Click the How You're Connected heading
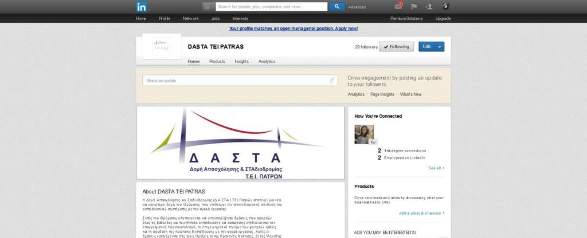This screenshot has height=238, width=587. [378, 116]
